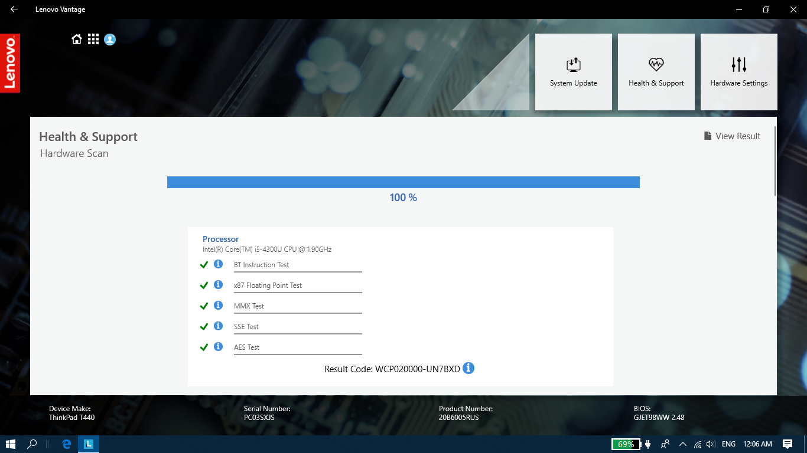Open the Action Center notifications icon

tap(787, 444)
